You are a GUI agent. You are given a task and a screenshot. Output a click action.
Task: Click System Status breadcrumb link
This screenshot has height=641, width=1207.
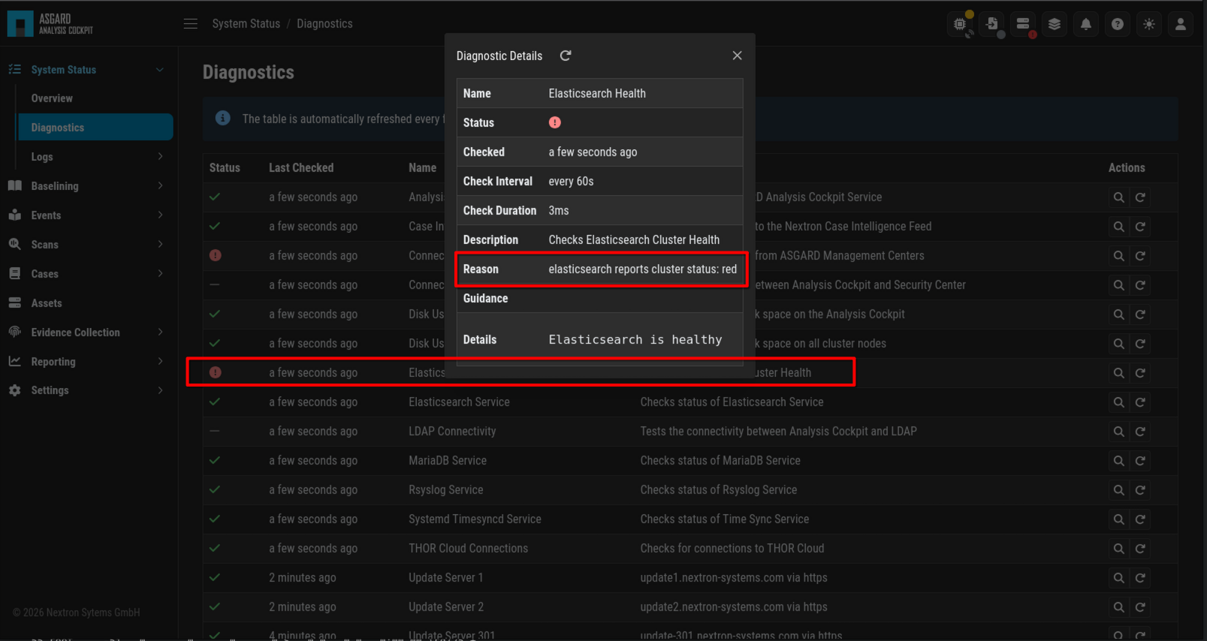(x=246, y=24)
